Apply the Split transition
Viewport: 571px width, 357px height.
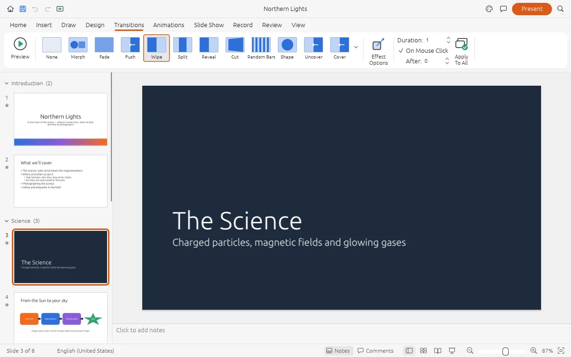183,48
